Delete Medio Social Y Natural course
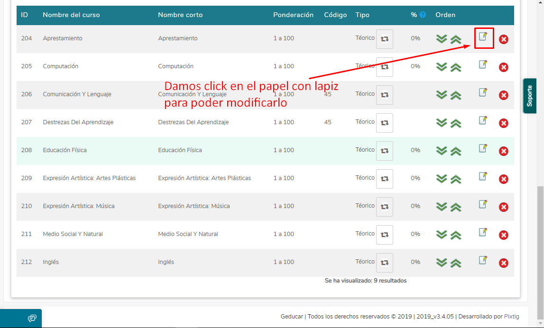 [x=503, y=235]
